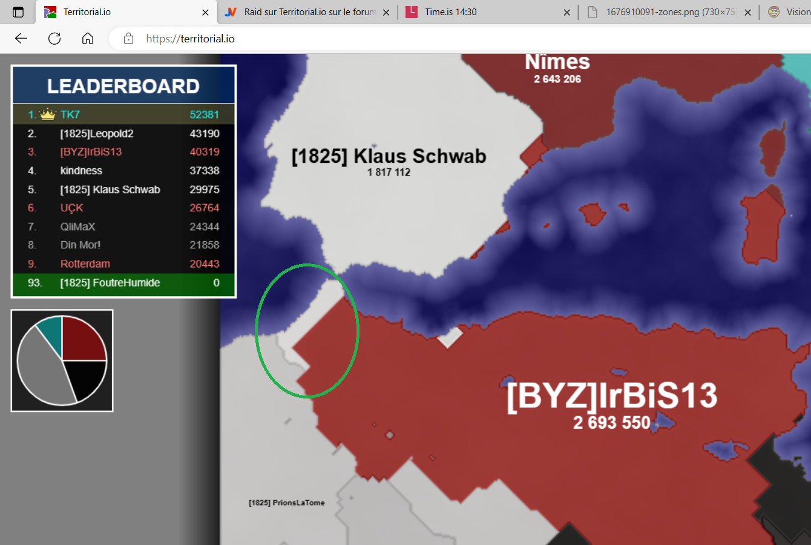Viewport: 811px width, 545px height.
Task: Close the Territorial.io tab
Action: (x=205, y=12)
